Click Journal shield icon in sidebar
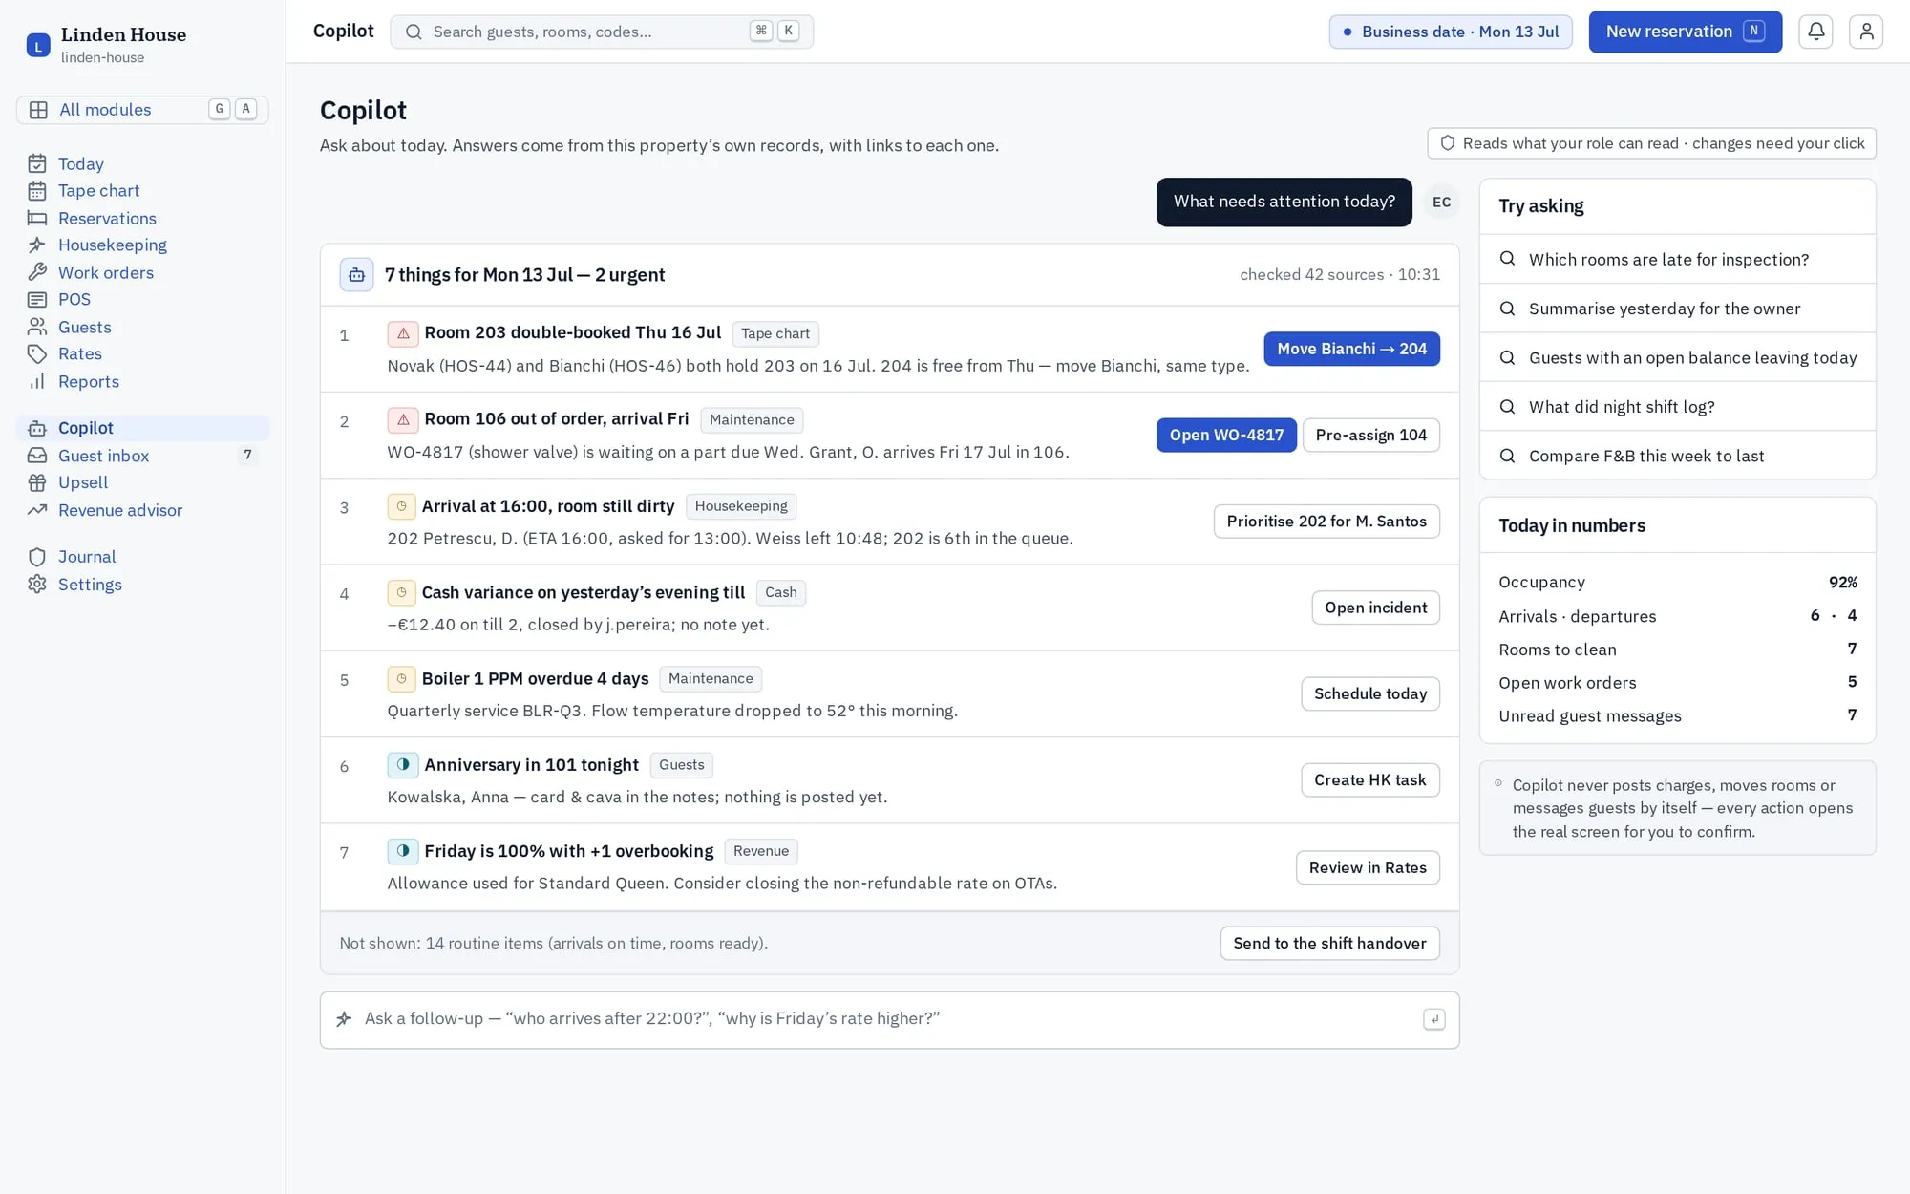Image resolution: width=1910 pixels, height=1194 pixels. pyautogui.click(x=37, y=557)
